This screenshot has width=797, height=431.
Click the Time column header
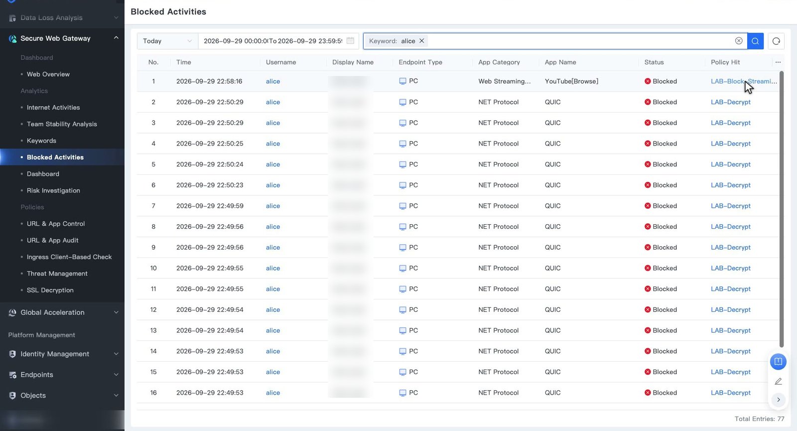(x=184, y=62)
